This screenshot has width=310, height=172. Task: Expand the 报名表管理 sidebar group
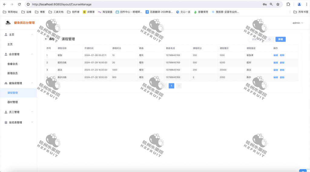[x=18, y=122]
